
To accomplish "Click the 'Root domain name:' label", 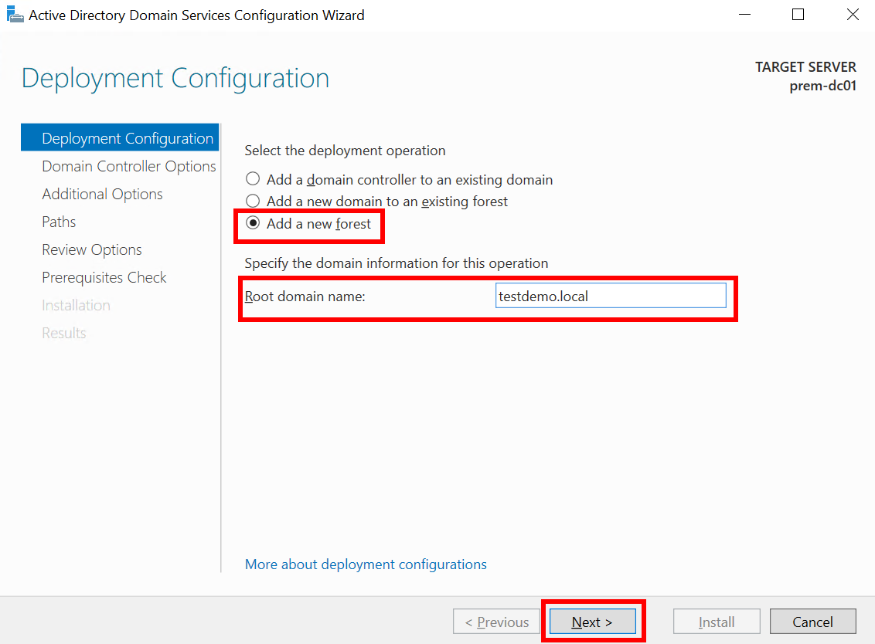I will [x=305, y=296].
